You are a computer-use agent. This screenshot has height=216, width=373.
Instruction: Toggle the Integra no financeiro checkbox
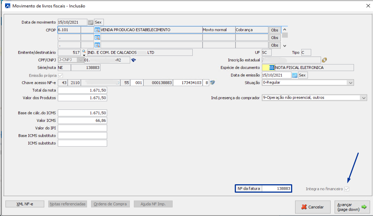tap(347, 189)
